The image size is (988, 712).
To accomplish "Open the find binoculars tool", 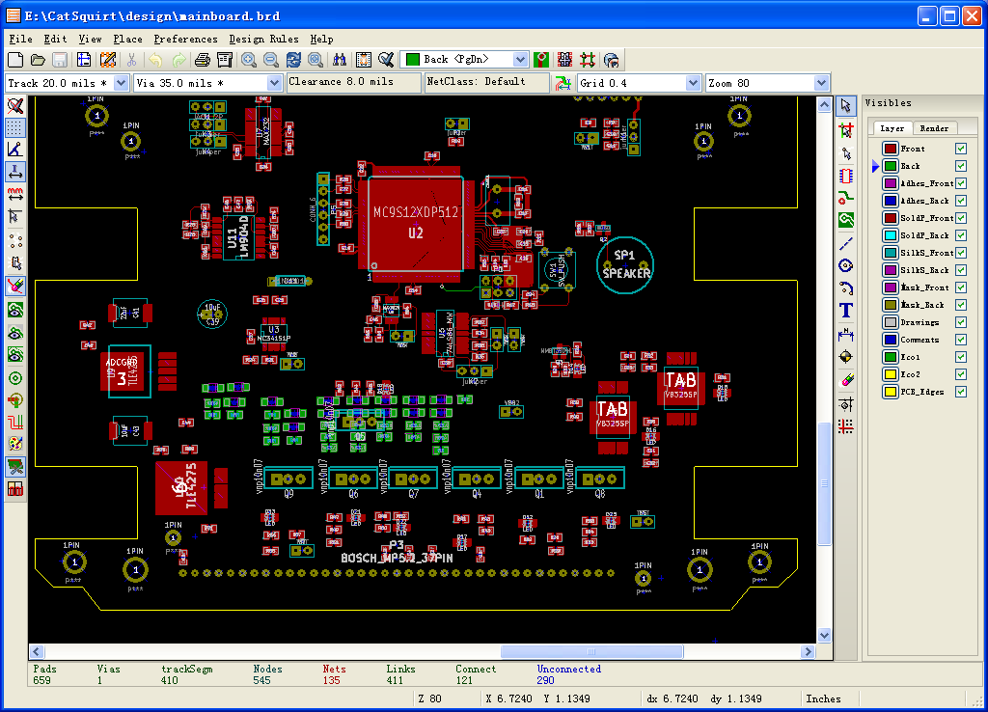I will 340,60.
